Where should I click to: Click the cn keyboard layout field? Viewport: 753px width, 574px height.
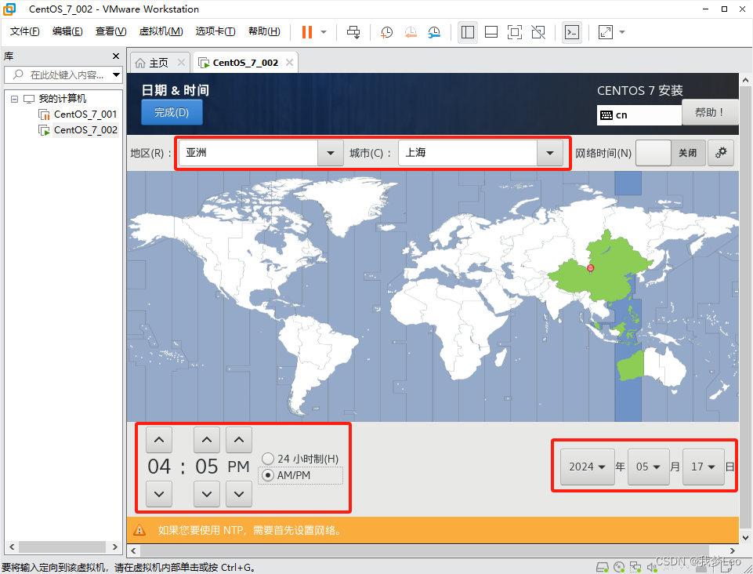click(639, 115)
